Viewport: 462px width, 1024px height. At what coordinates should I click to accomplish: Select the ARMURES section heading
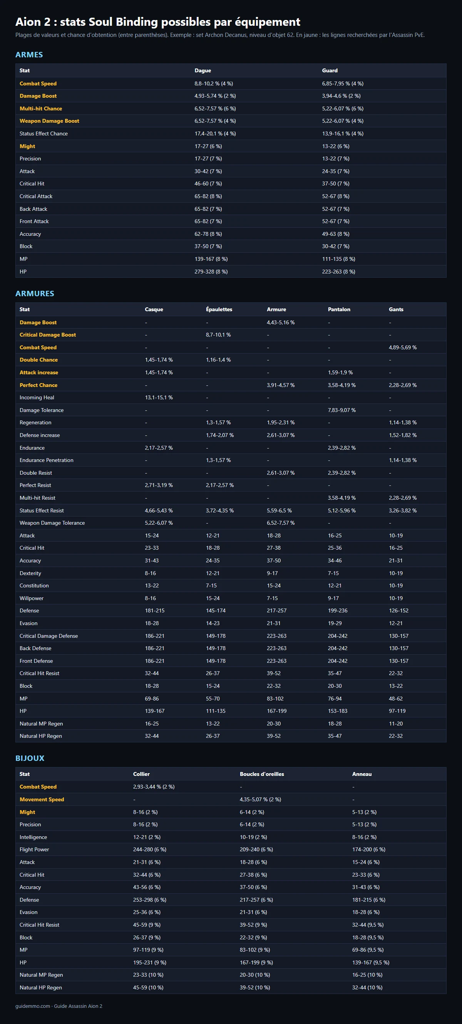click(x=35, y=294)
